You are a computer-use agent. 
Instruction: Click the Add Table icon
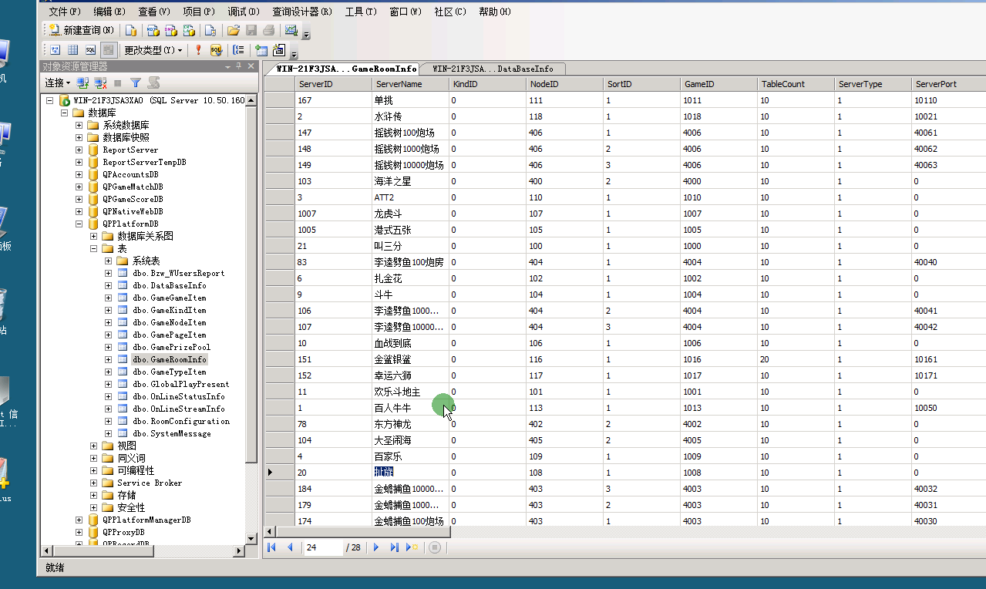click(x=261, y=49)
